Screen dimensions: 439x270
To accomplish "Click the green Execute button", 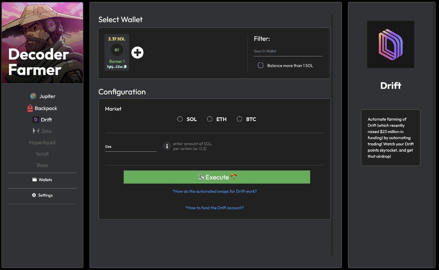I will pos(217,177).
